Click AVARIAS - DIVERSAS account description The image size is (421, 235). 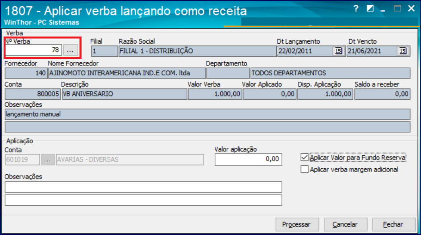point(130,160)
